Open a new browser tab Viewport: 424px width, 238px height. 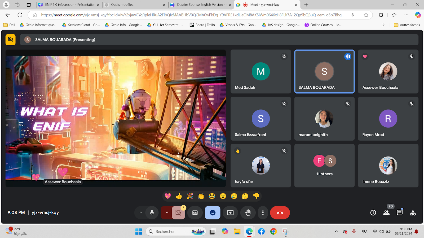tap(306, 4)
